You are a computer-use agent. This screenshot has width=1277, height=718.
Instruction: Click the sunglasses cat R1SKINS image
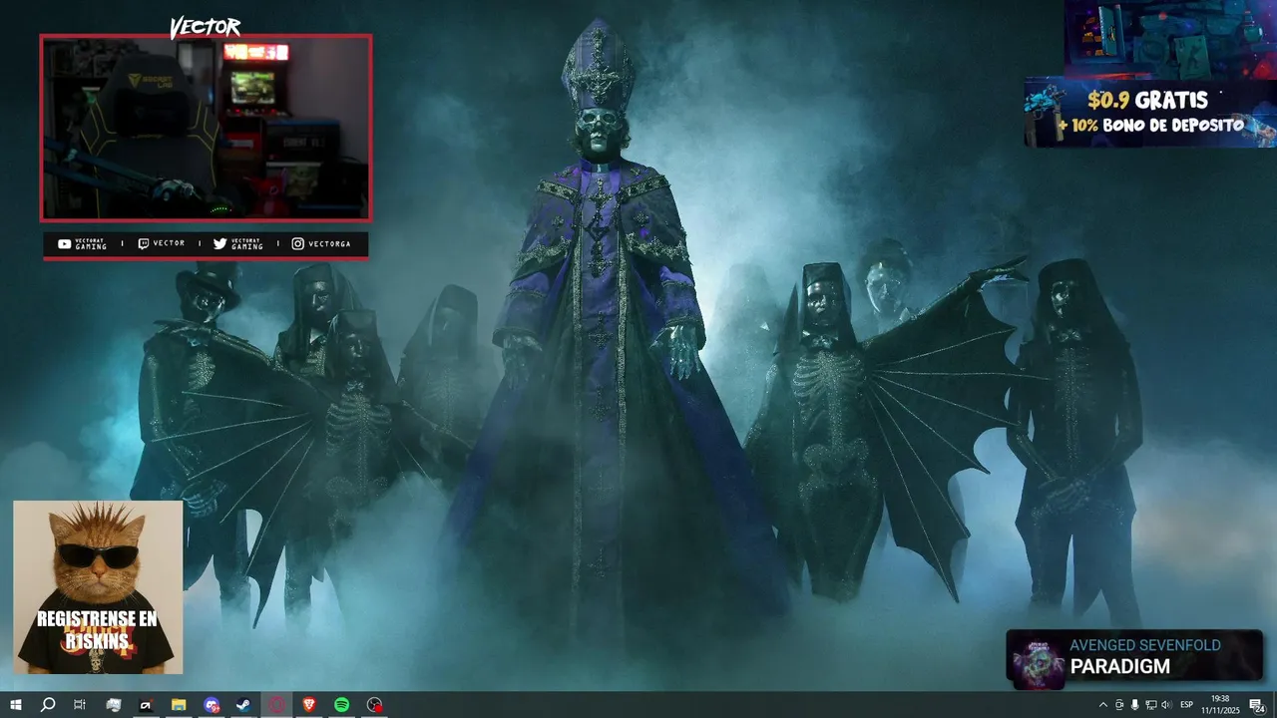[x=98, y=587]
